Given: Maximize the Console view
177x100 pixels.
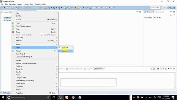Looking at the screenshot, I should pos(174,69).
